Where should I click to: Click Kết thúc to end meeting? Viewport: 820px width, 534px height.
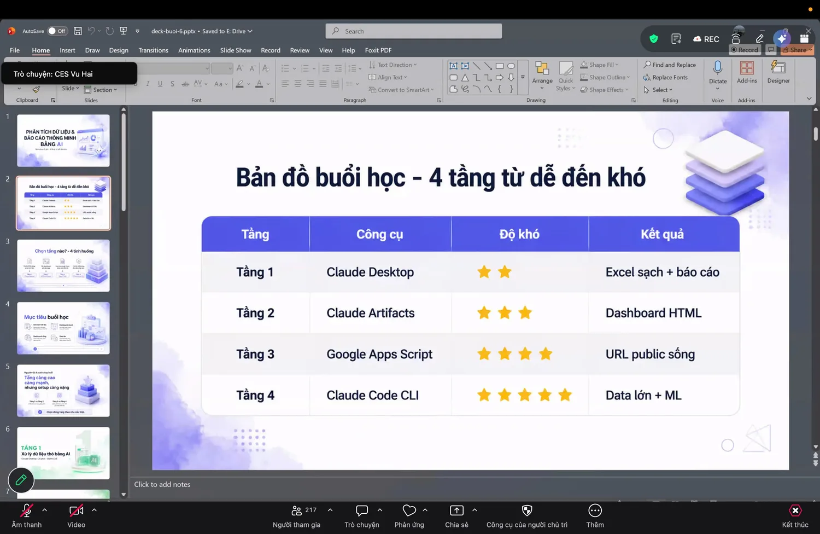pos(795,516)
